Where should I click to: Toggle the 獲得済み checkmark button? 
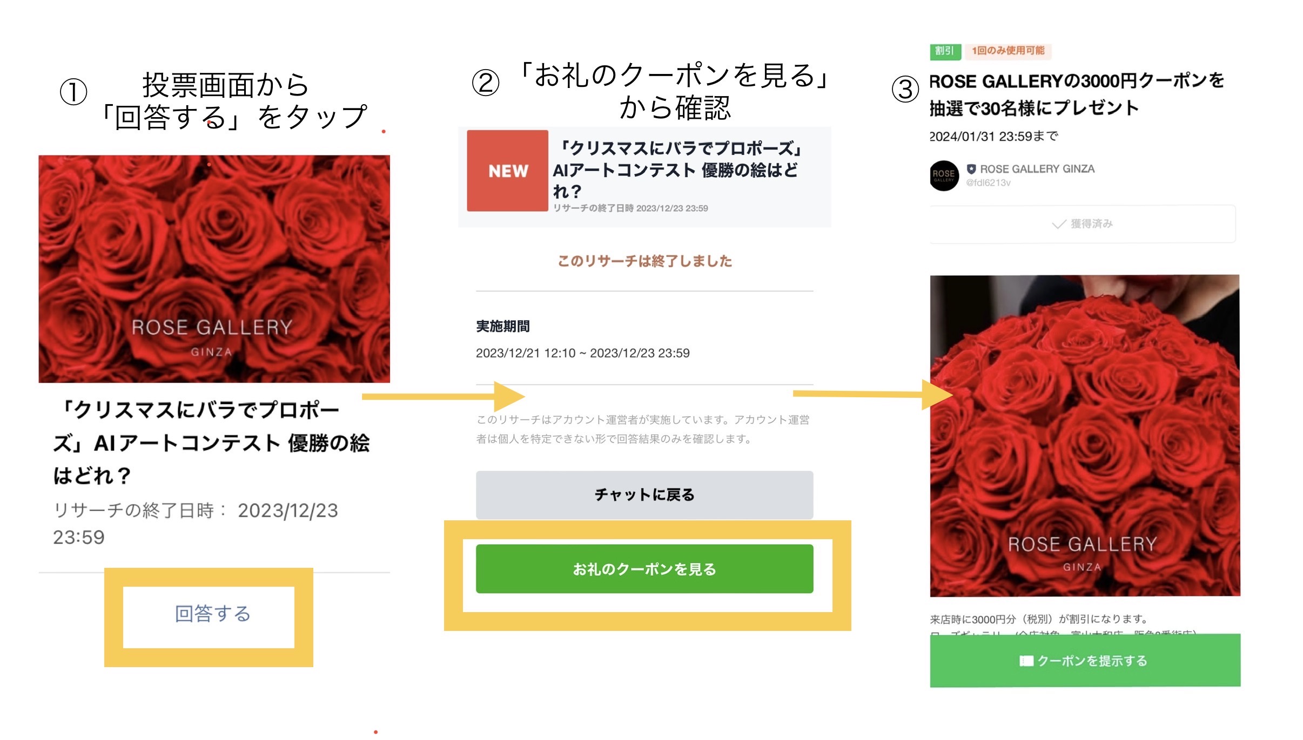[1083, 224]
